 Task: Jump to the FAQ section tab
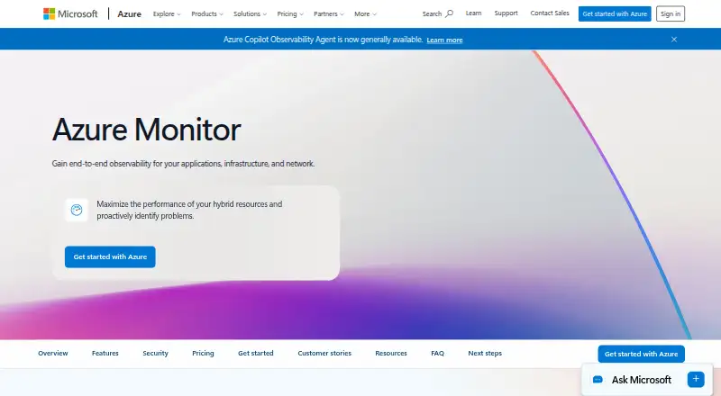click(x=437, y=354)
